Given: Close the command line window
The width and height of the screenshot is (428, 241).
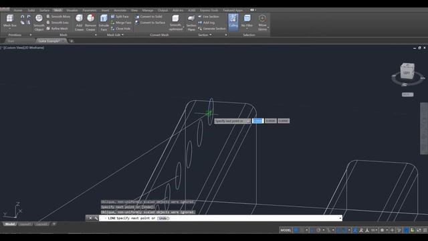Looking at the screenshot, I should 90,218.
